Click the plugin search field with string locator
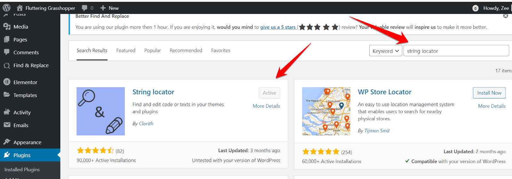 [x=456, y=51]
